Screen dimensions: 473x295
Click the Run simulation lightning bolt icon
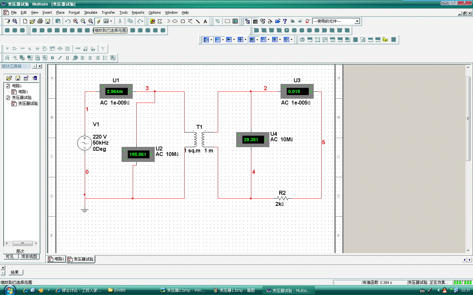click(99, 21)
